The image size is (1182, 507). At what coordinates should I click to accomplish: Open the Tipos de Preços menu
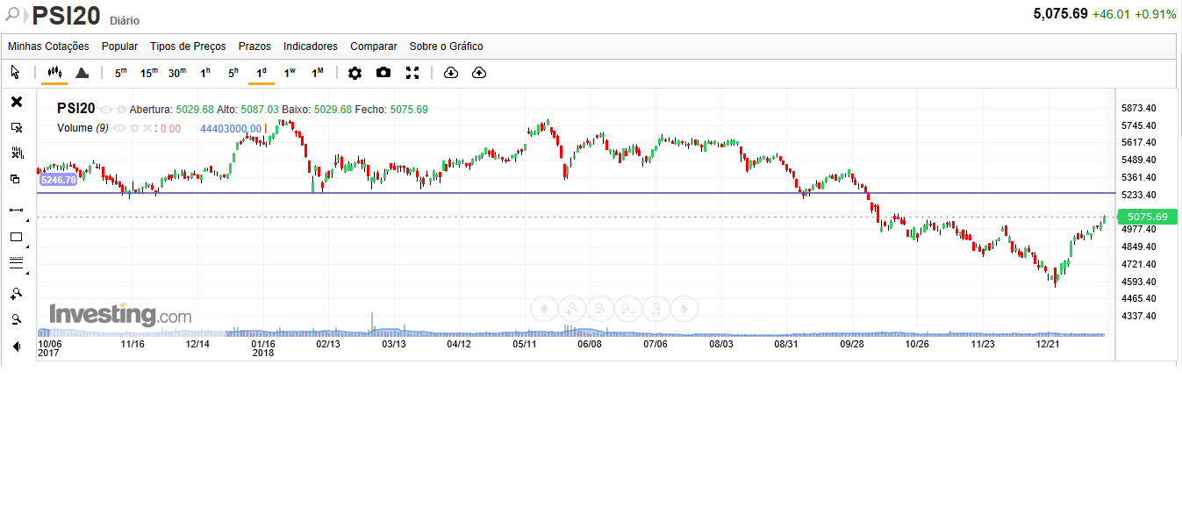point(188,46)
